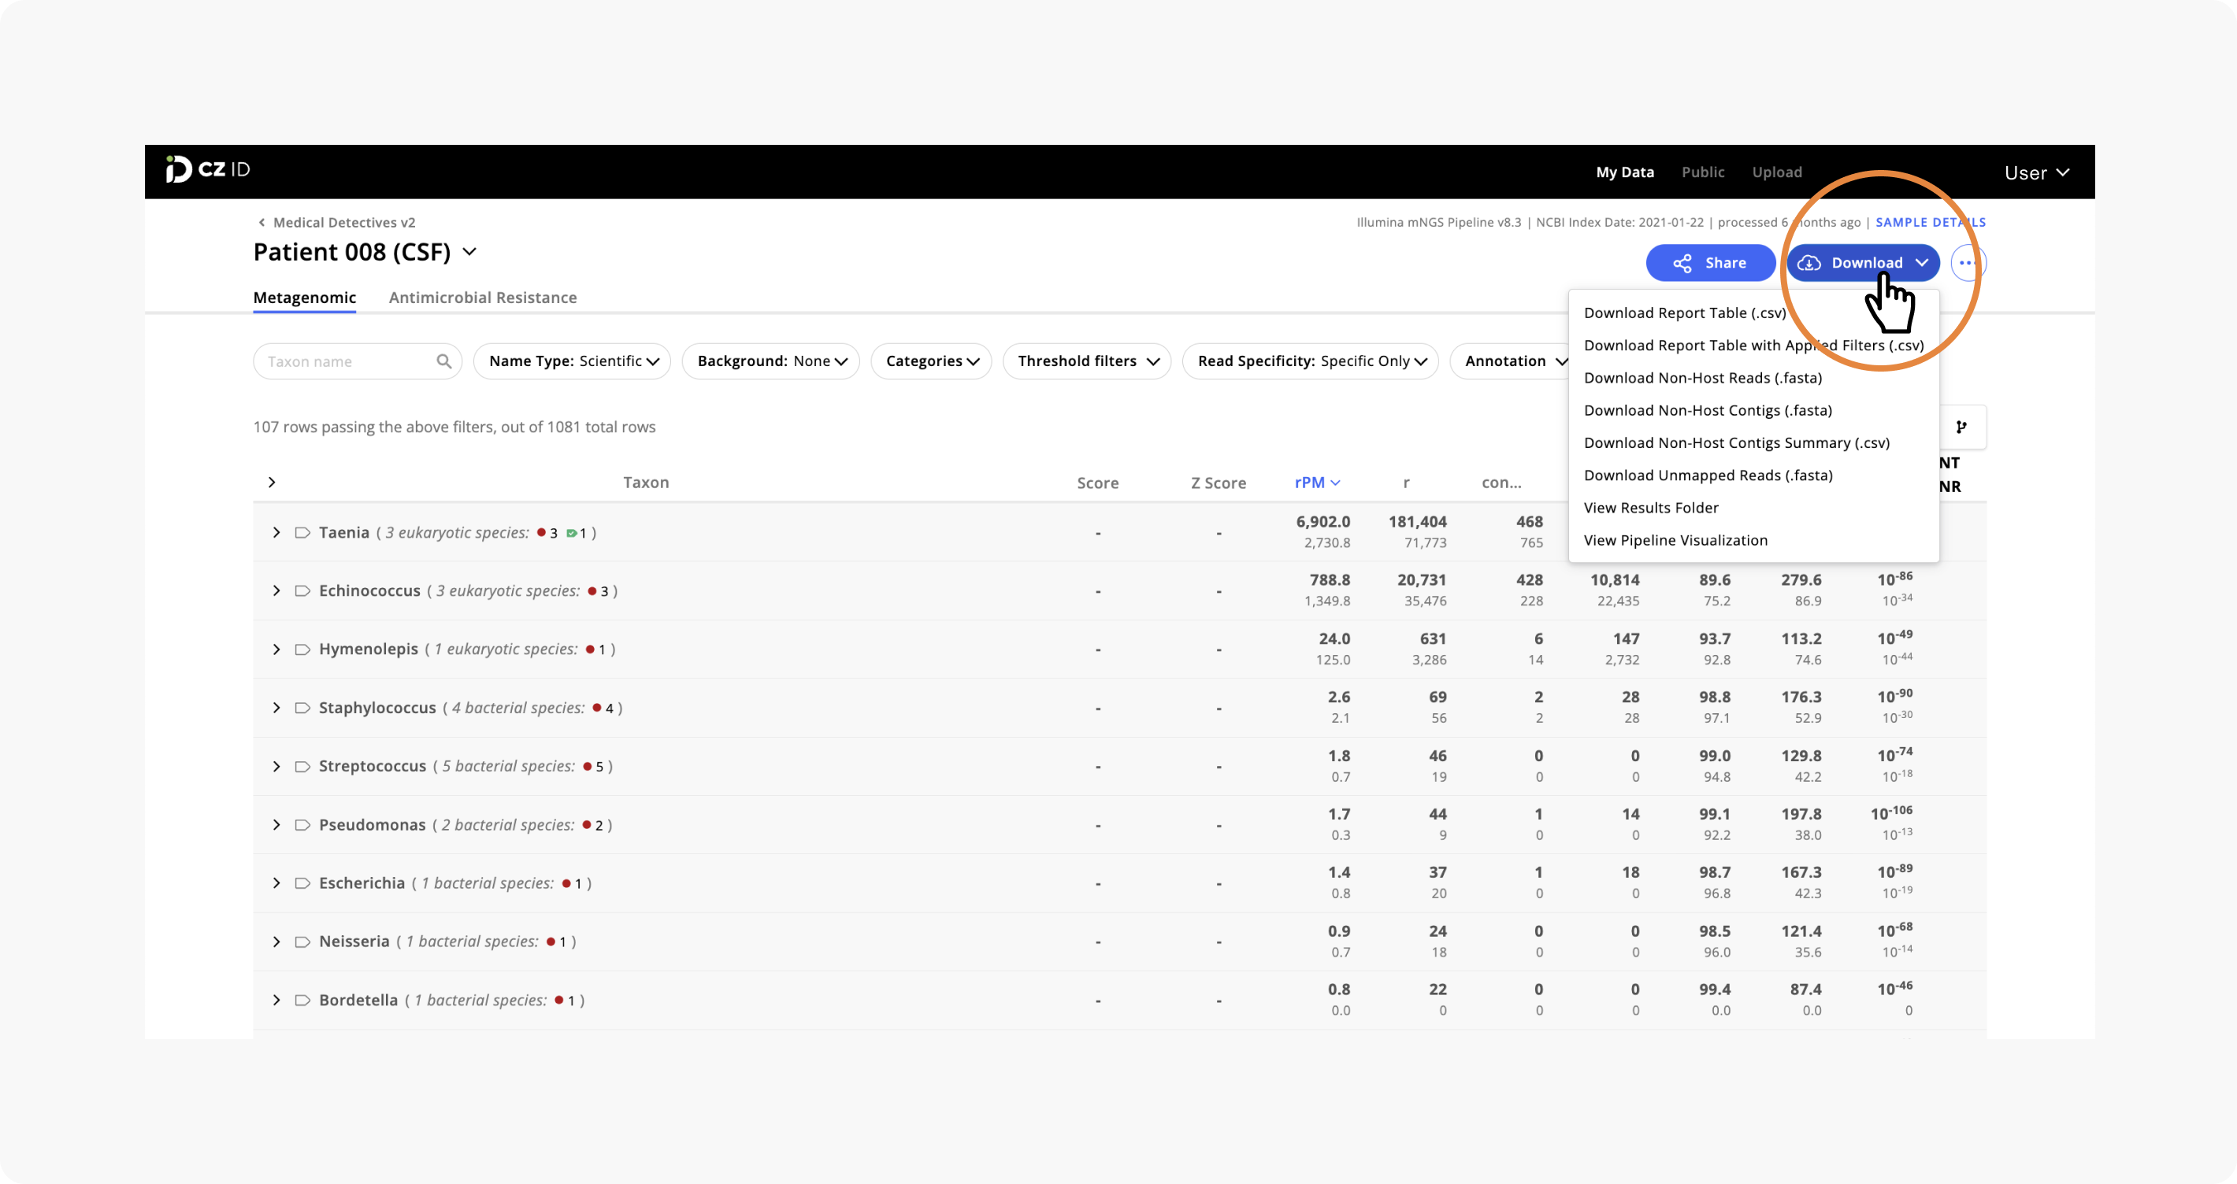Open the Background filter dropdown
Viewport: 2237px width, 1184px height.
pos(770,361)
